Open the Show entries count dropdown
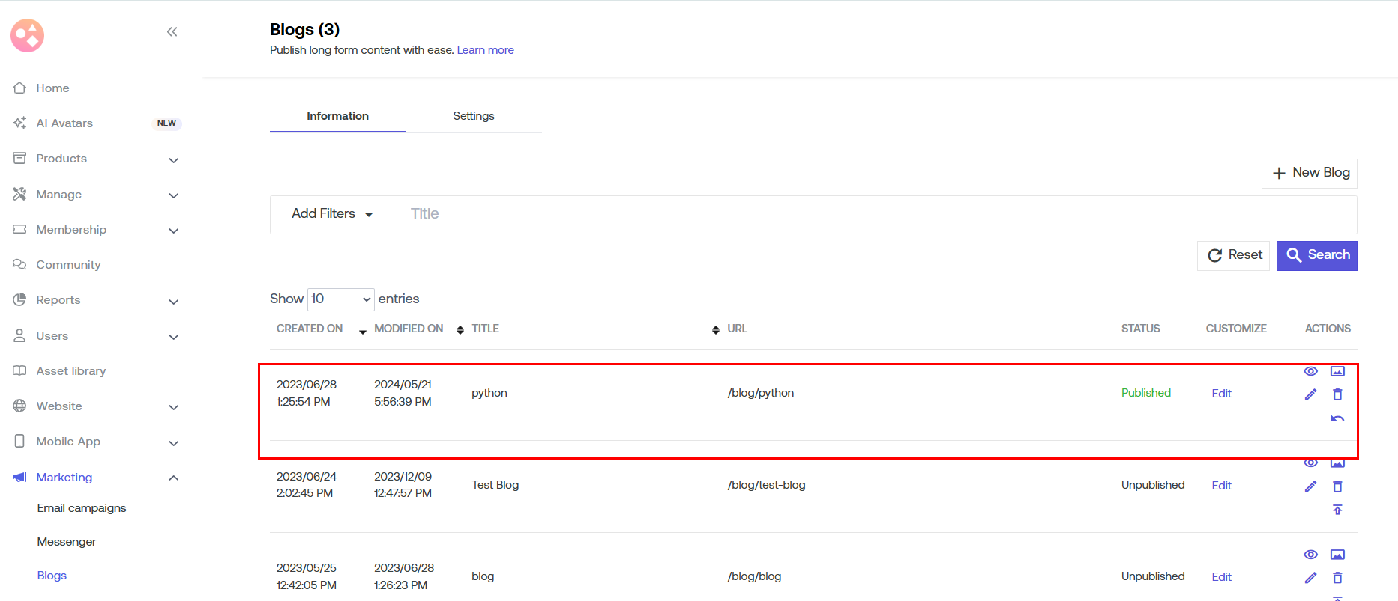This screenshot has height=601, width=1398. click(x=341, y=299)
